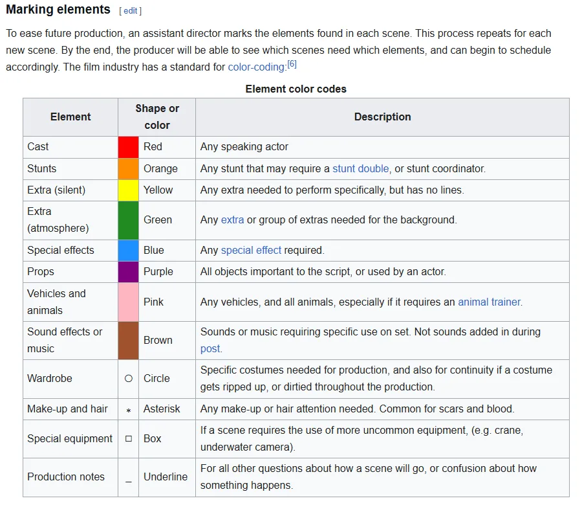The width and height of the screenshot is (582, 505).
Task: Click the 'Any speaking actor' description
Action: pos(244,147)
